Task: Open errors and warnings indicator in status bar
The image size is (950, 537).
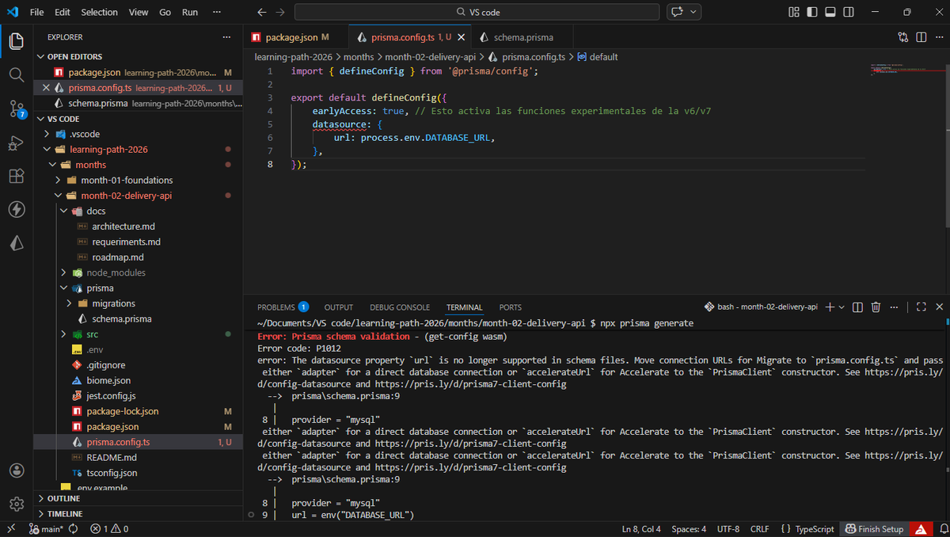Action: (110, 528)
